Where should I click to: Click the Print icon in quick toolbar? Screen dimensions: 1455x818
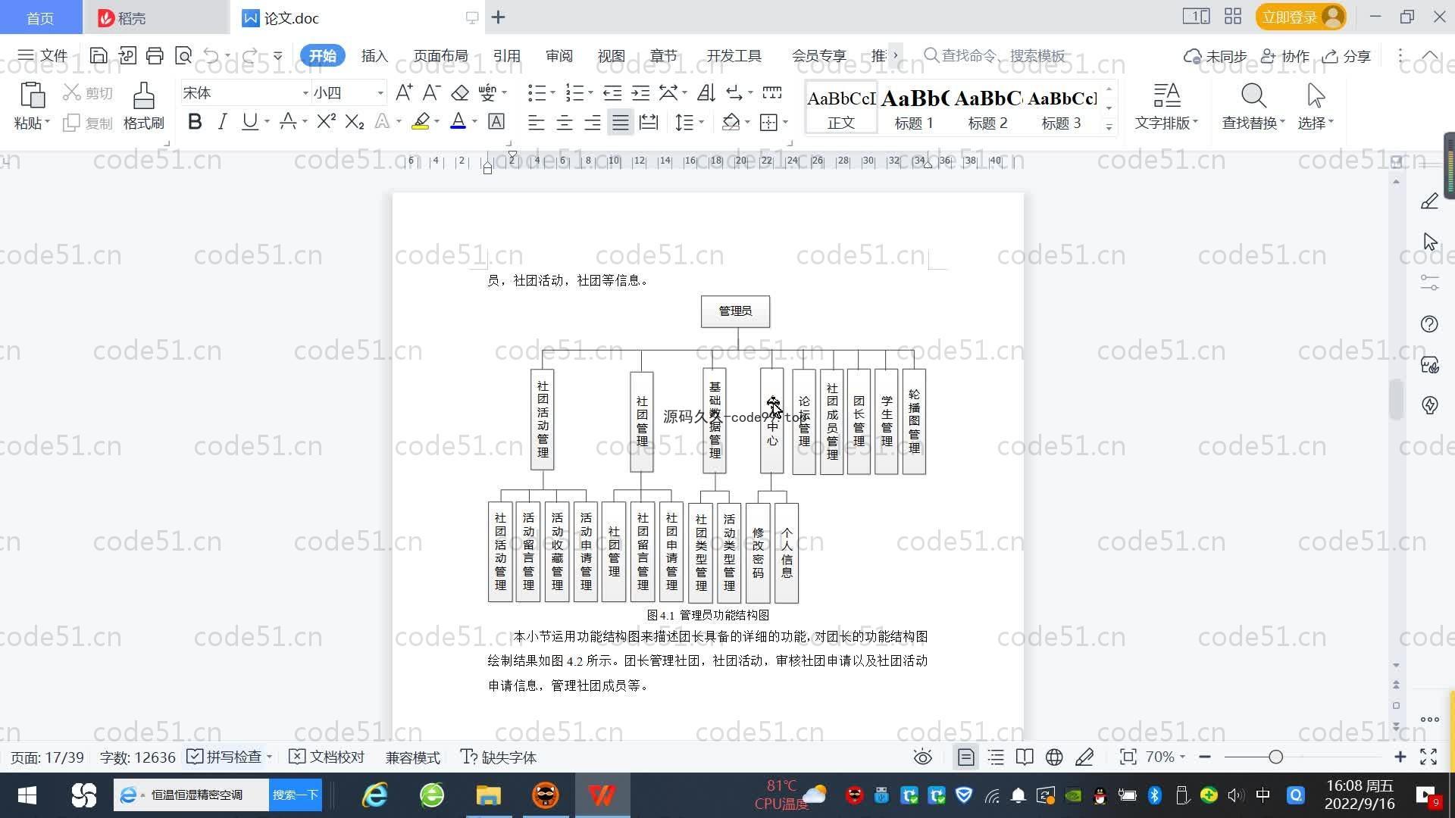coord(155,55)
